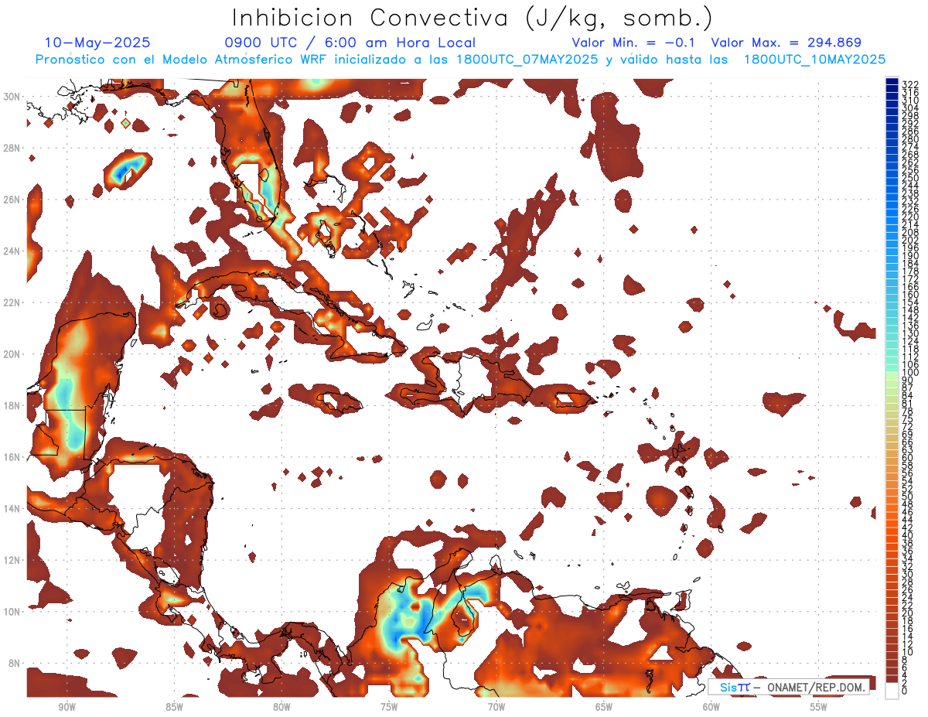This screenshot has width=928, height=717.
Task: Click the latitude label '26N'
Action: pyautogui.click(x=12, y=200)
